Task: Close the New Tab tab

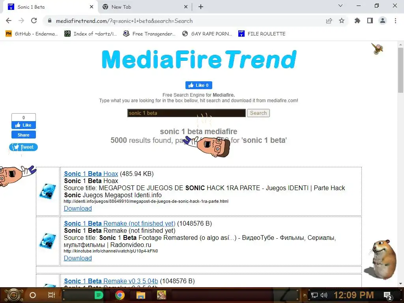Action: (186, 7)
